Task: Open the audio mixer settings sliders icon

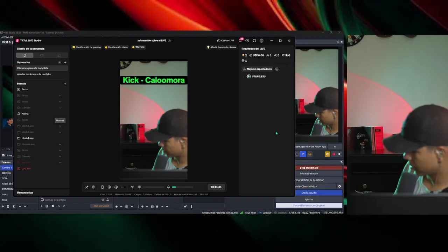Action: (132, 187)
